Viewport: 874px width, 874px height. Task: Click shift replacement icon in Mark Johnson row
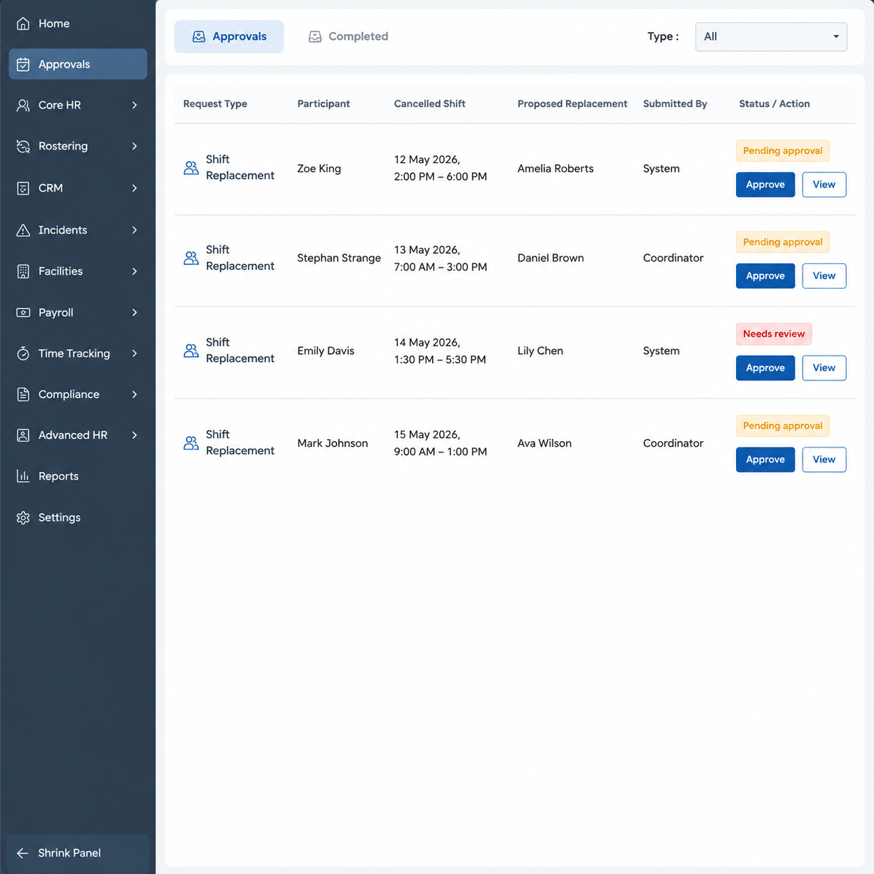(191, 443)
